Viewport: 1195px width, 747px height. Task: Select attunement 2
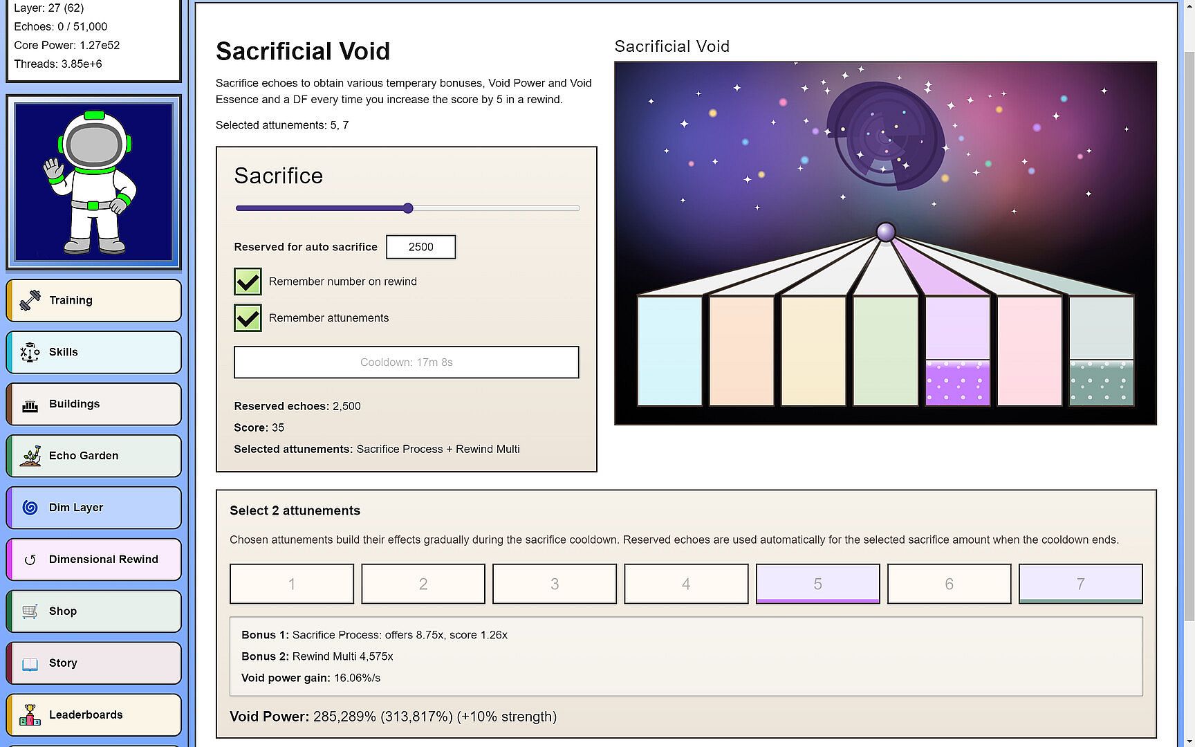coord(423,584)
